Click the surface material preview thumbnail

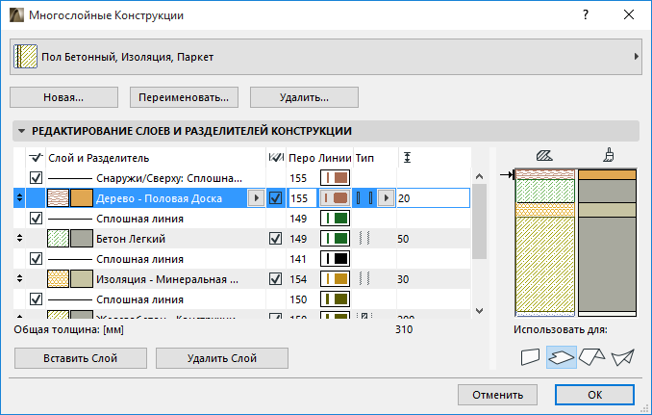pos(607,243)
